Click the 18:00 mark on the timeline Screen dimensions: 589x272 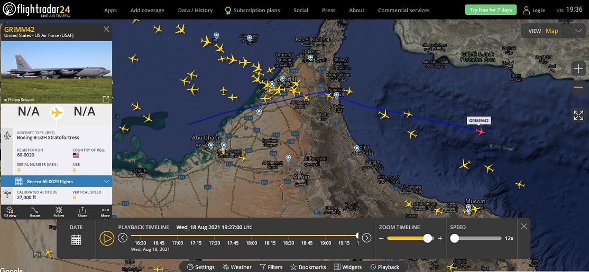coord(251,243)
